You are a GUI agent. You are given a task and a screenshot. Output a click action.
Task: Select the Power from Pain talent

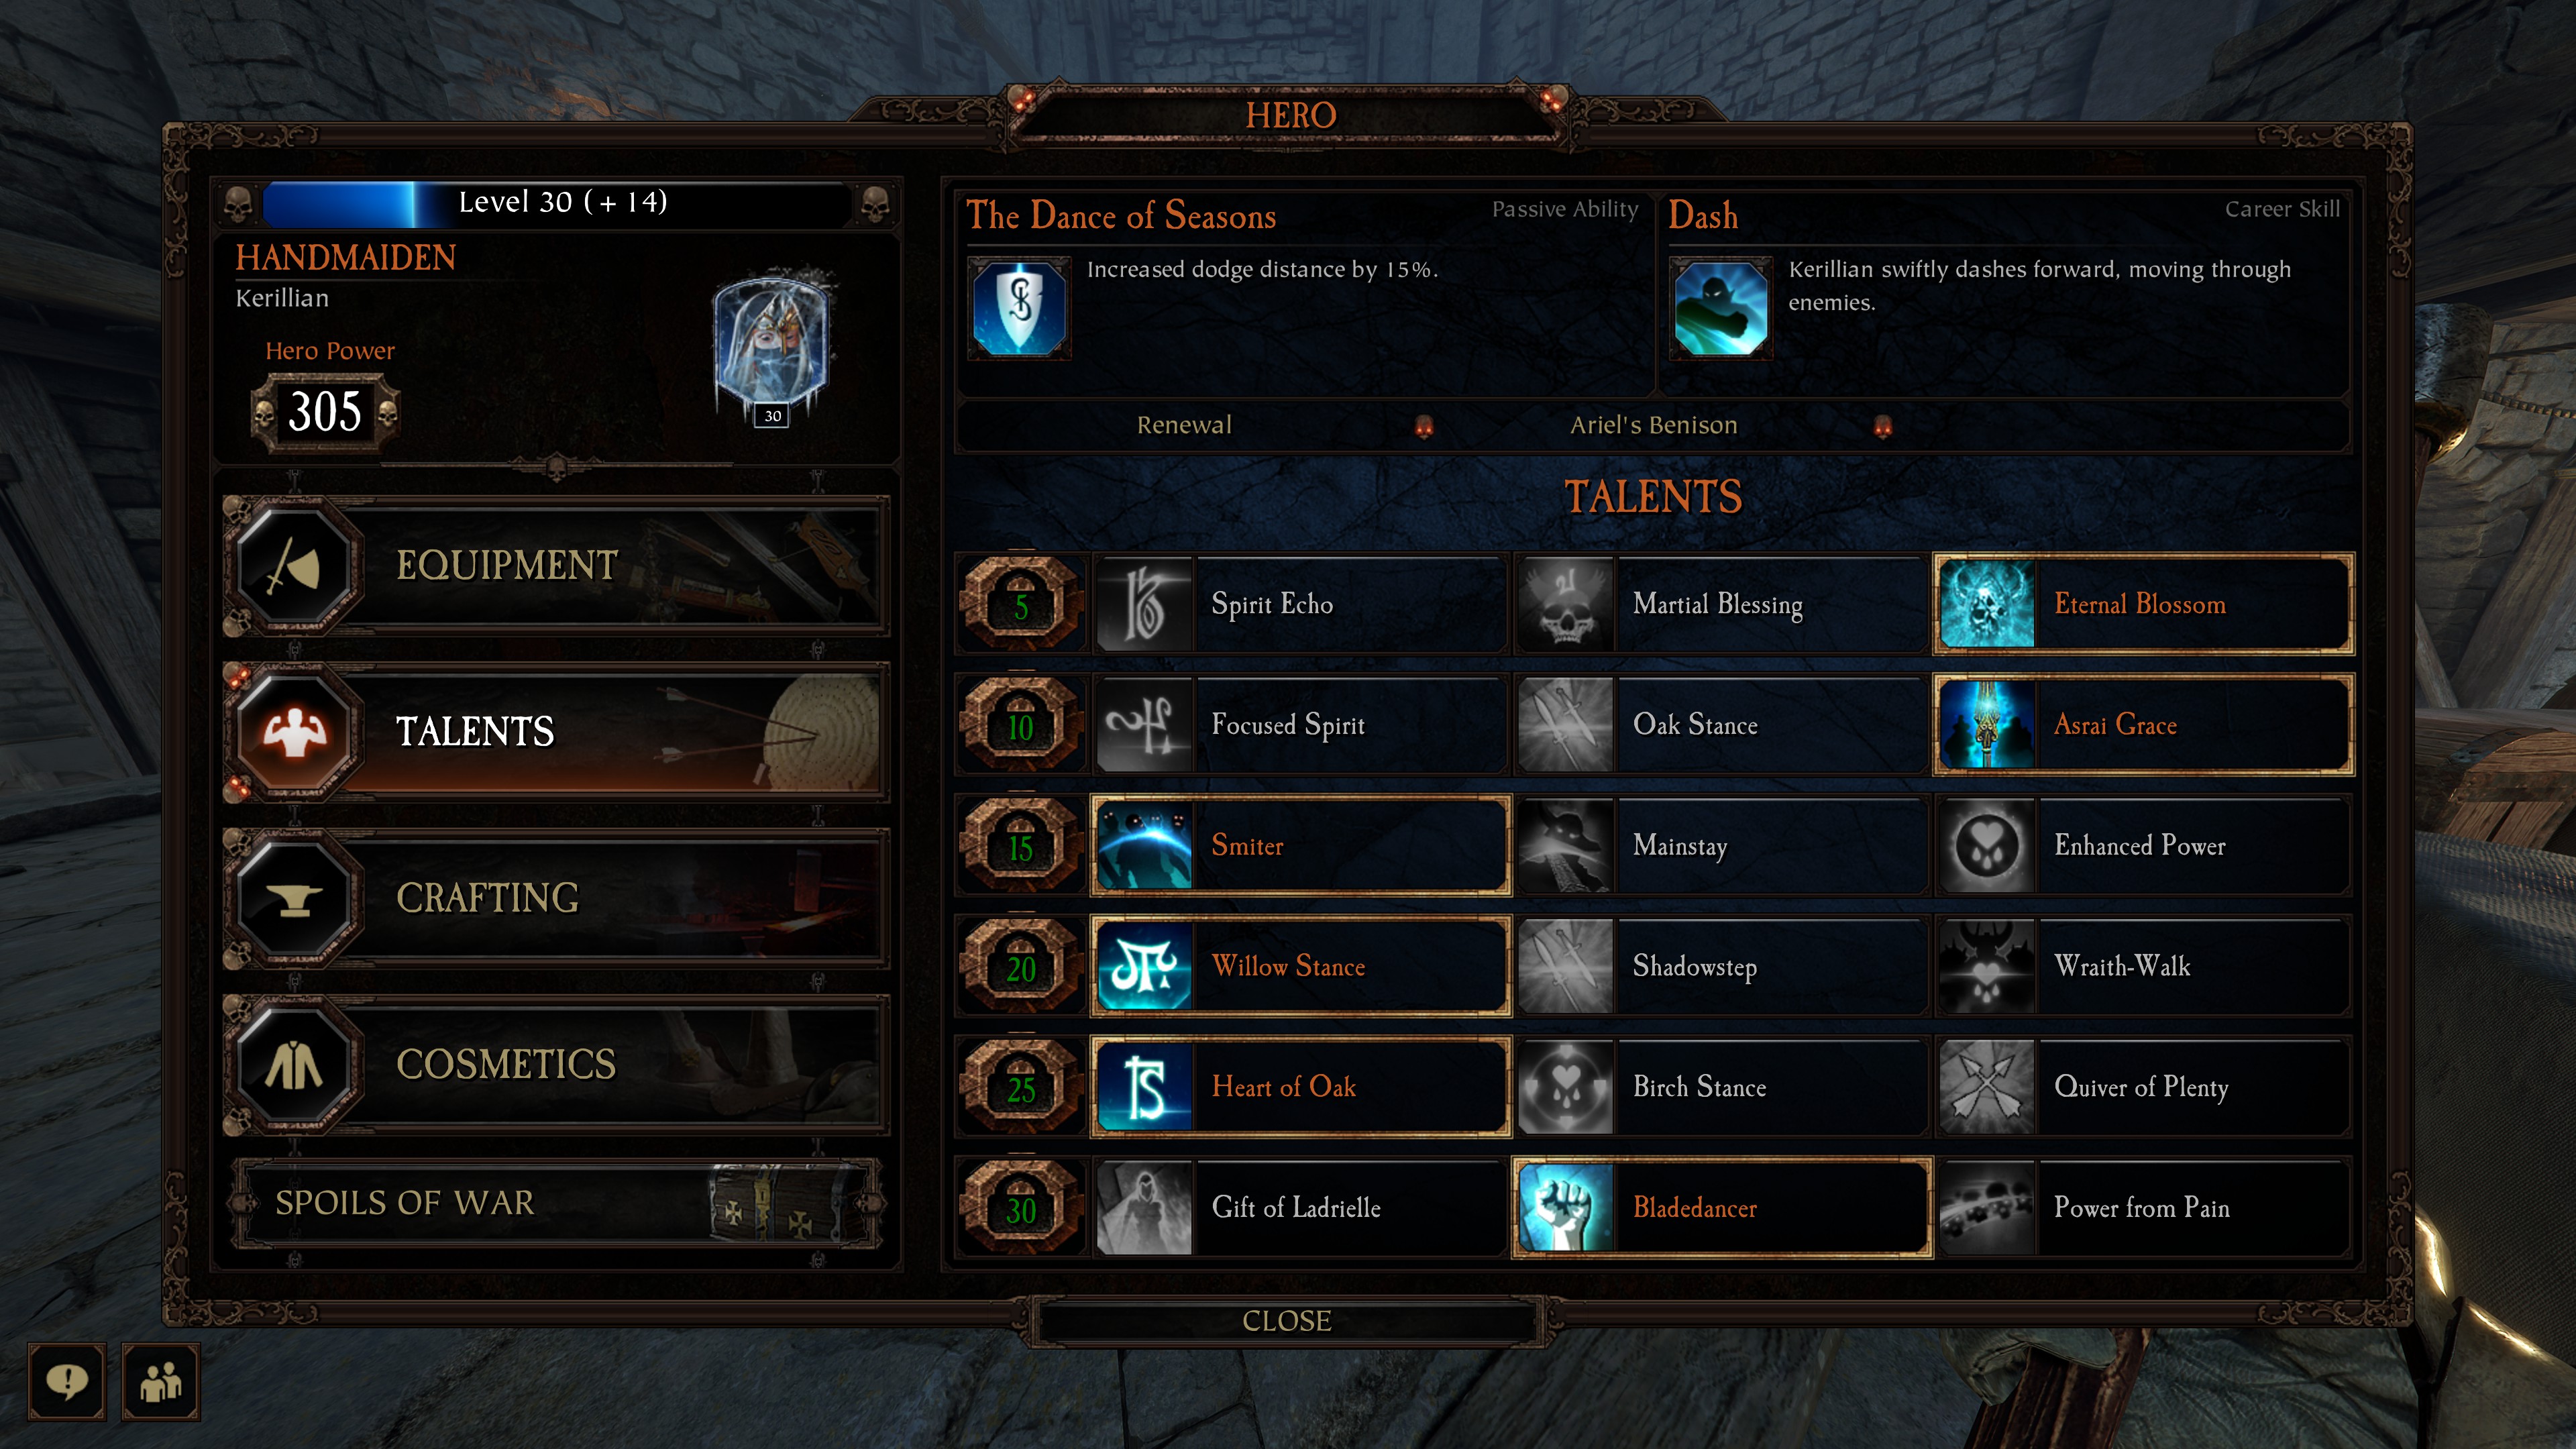tap(2143, 1208)
